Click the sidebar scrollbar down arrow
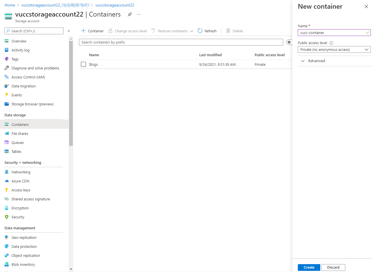The height and width of the screenshot is (272, 372). click(71, 269)
